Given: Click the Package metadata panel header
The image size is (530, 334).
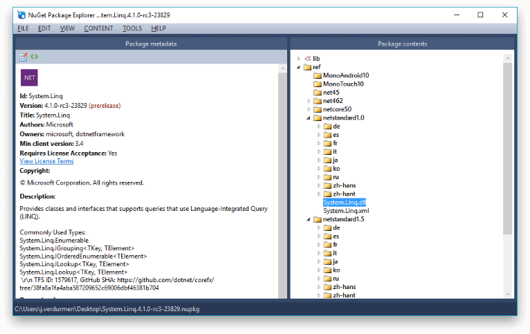Looking at the screenshot, I should 151,44.
